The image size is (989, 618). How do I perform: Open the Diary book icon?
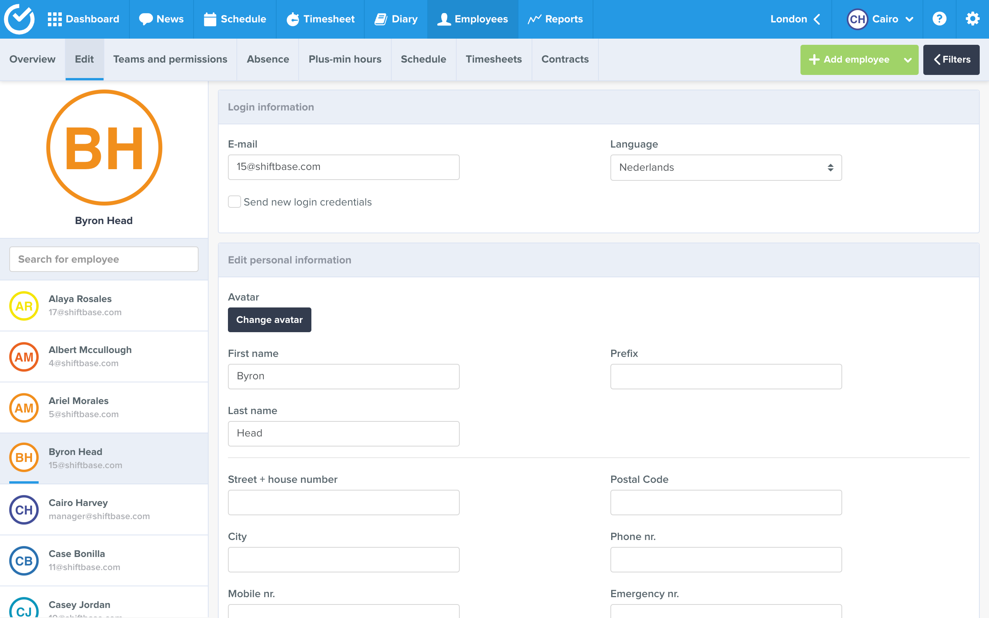[381, 19]
